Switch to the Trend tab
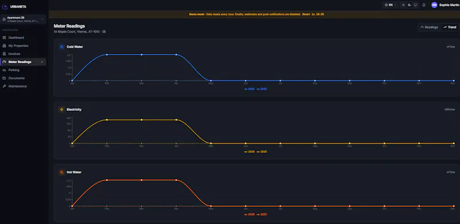 pos(450,27)
